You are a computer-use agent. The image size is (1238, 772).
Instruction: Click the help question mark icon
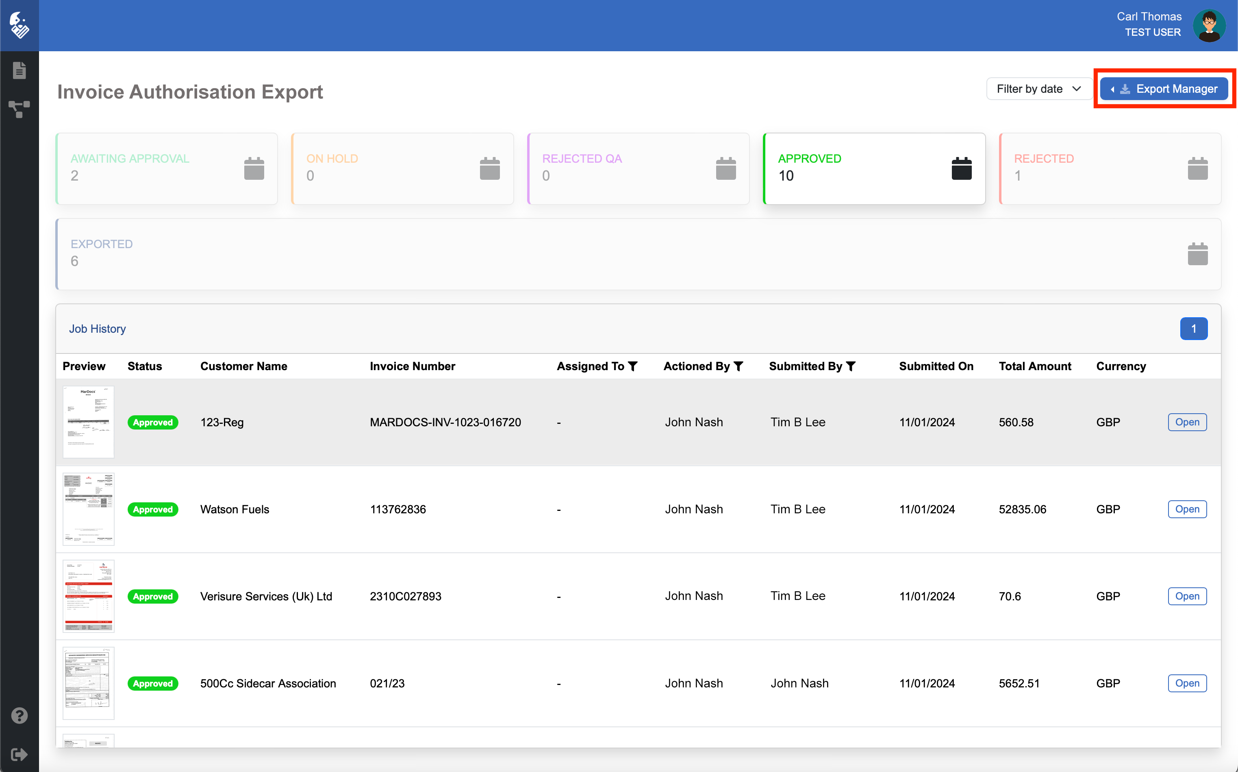pyautogui.click(x=20, y=716)
